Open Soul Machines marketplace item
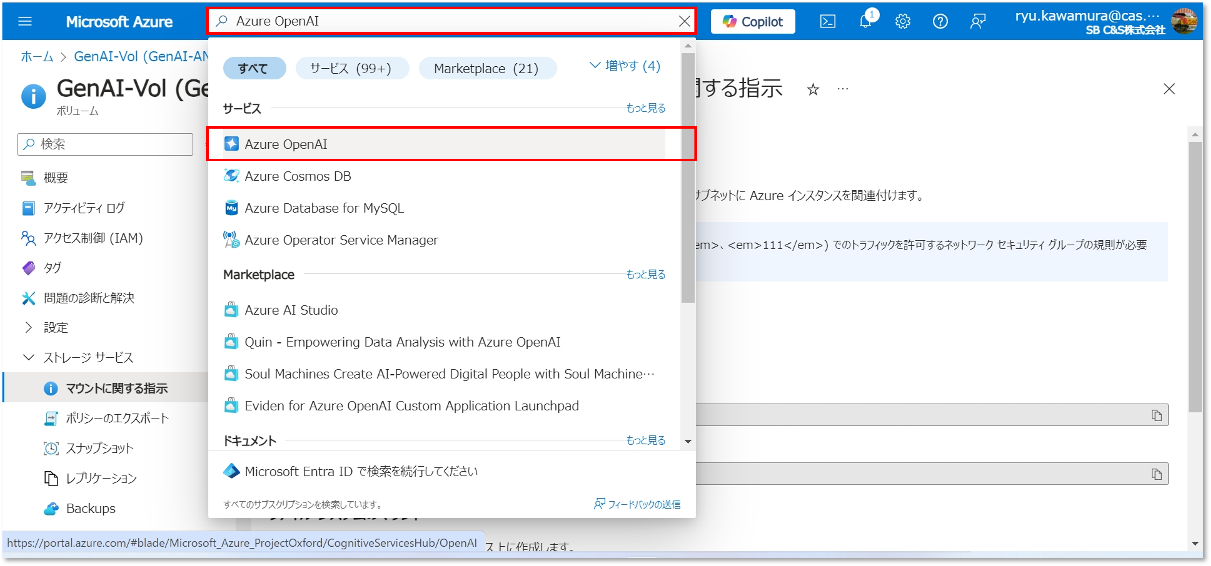Screen dimensions: 1211x566 [444, 374]
